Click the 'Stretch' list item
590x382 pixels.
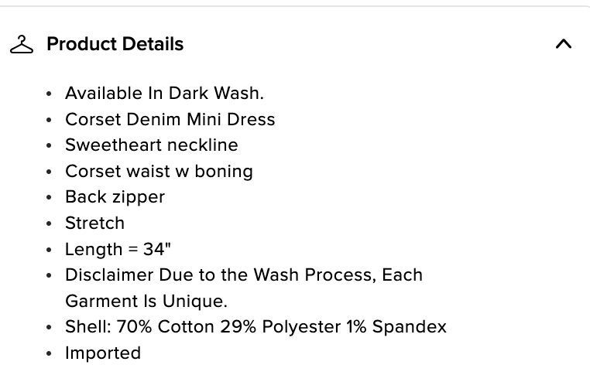[94, 223]
